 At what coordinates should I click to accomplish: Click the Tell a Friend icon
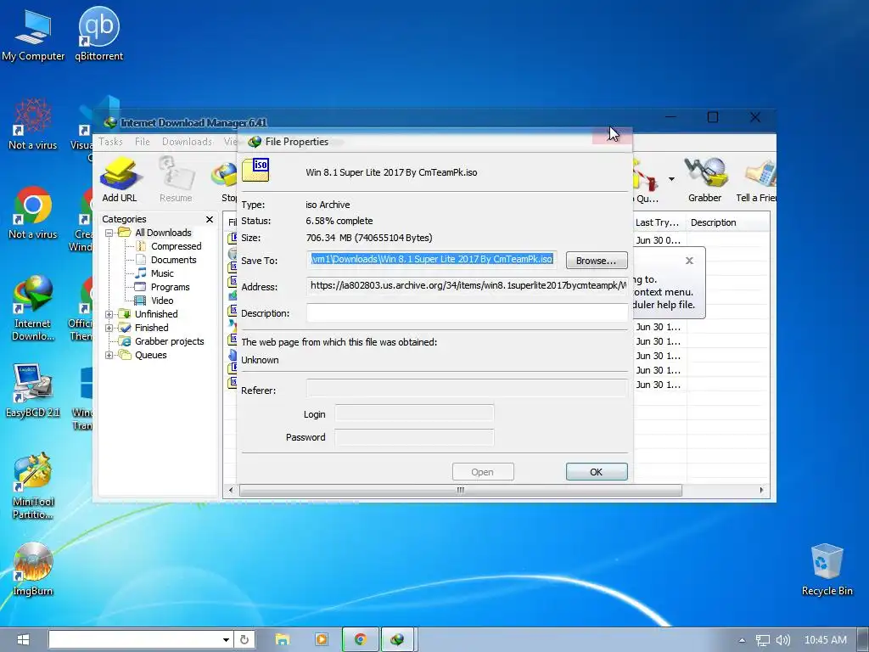coord(756,180)
